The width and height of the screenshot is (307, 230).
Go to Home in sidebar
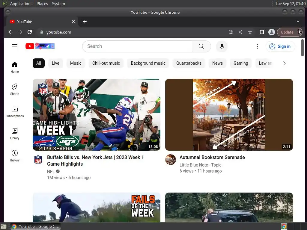pyautogui.click(x=15, y=67)
